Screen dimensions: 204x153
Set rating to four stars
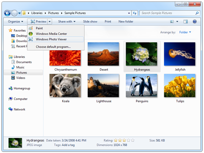click(129, 140)
